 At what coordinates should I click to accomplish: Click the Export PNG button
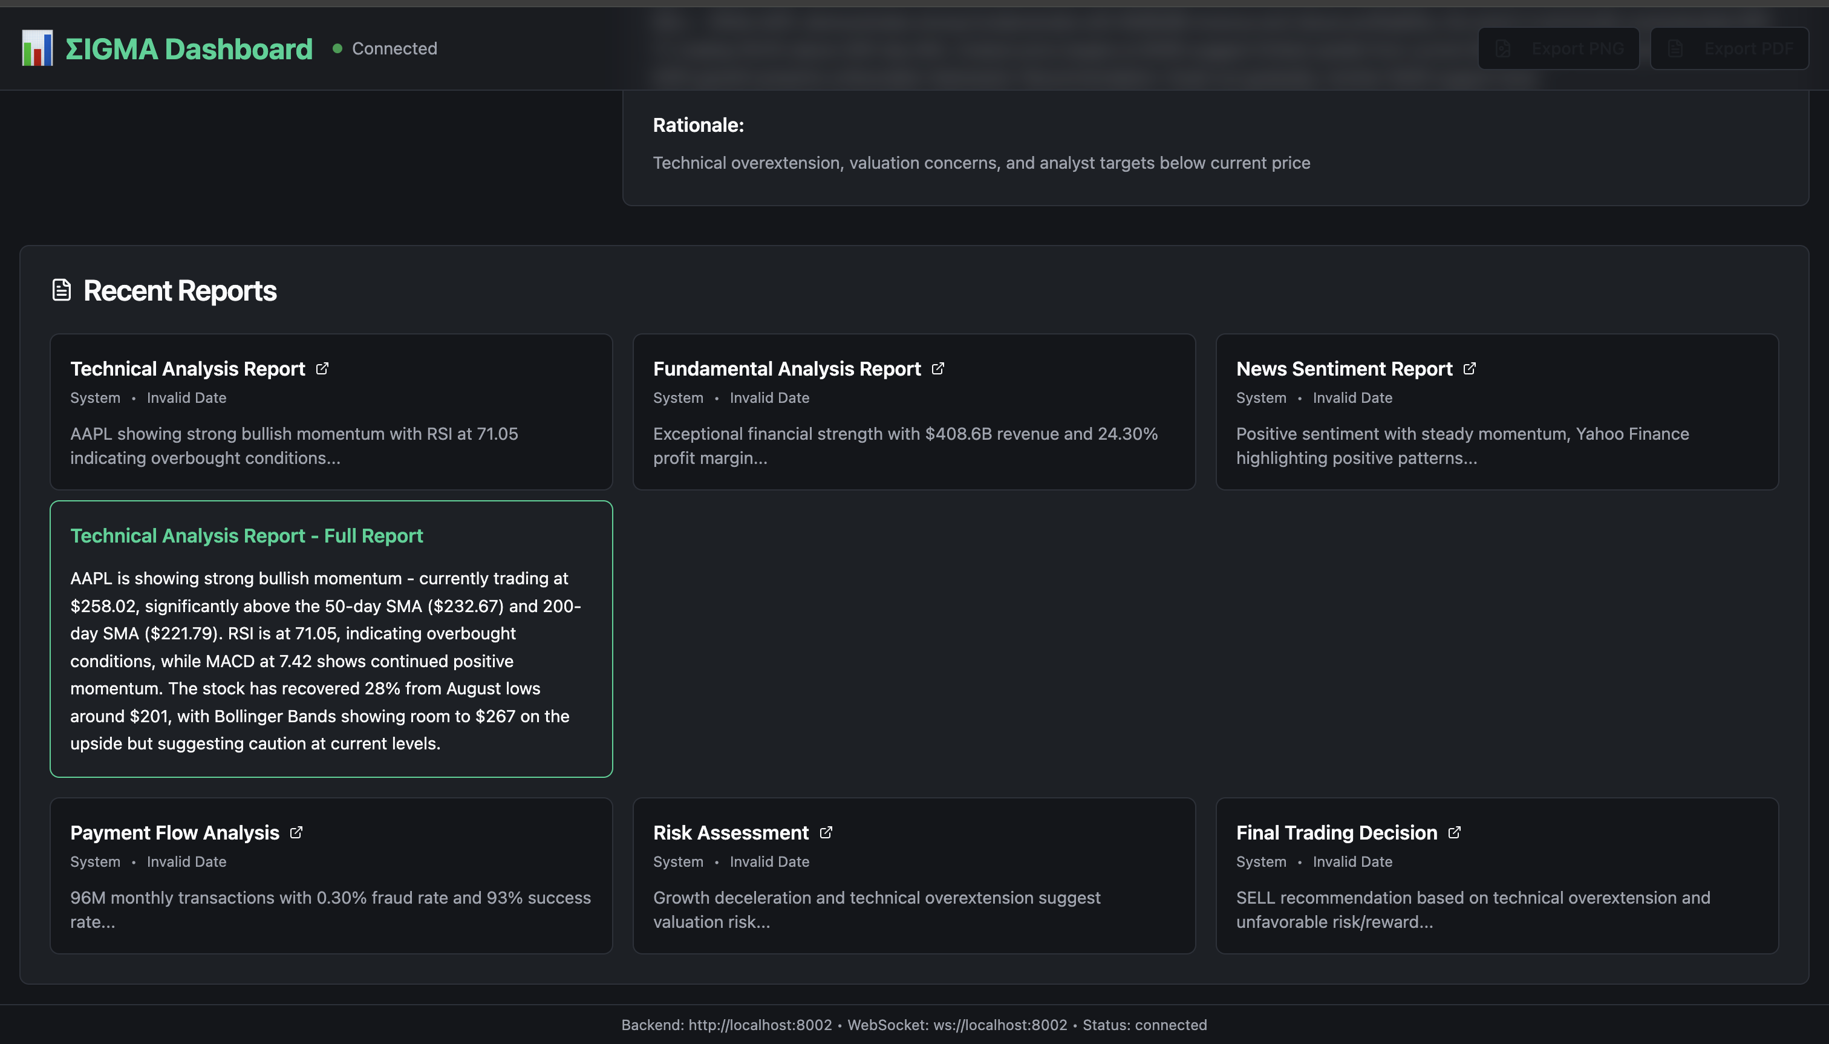click(x=1559, y=49)
